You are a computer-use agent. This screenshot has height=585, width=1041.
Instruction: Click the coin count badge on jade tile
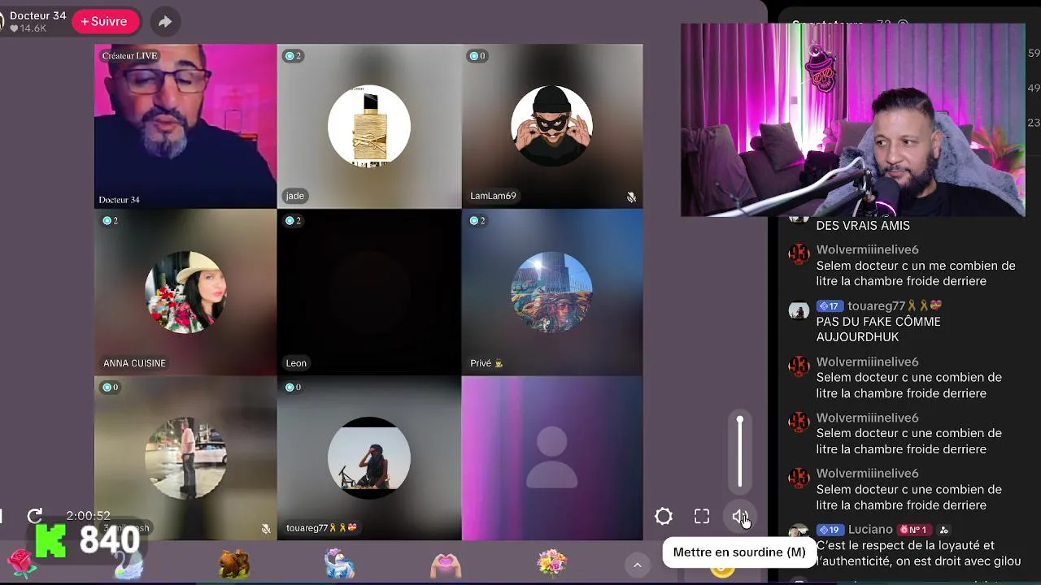294,56
